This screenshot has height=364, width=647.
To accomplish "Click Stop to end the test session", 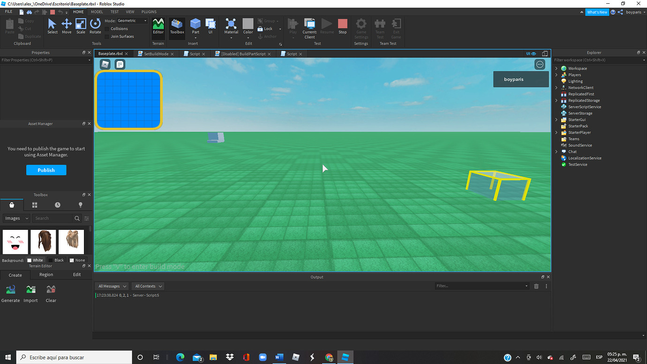I will coord(342,26).
